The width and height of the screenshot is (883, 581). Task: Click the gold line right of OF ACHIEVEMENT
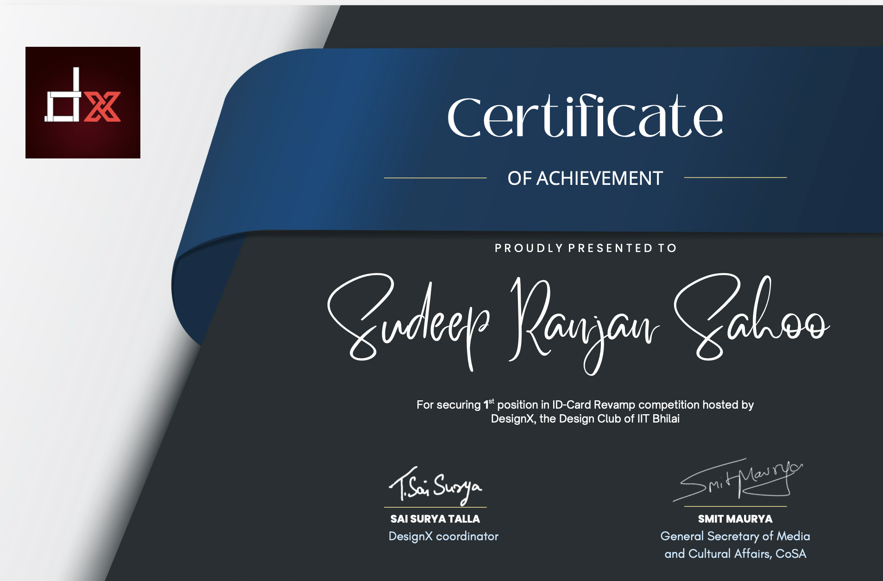(x=735, y=177)
